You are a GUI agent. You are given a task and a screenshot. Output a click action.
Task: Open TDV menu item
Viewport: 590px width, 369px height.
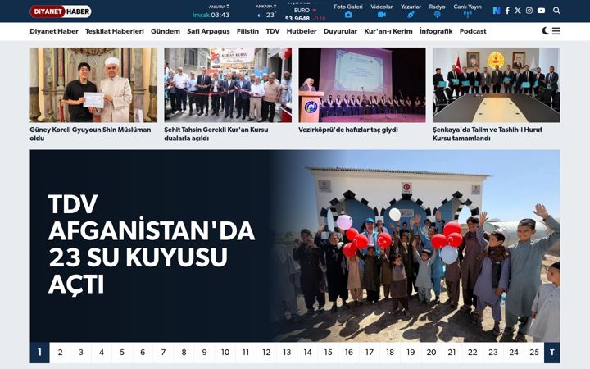272,31
